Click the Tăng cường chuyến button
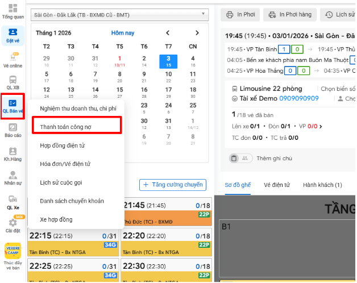 (x=172, y=185)
